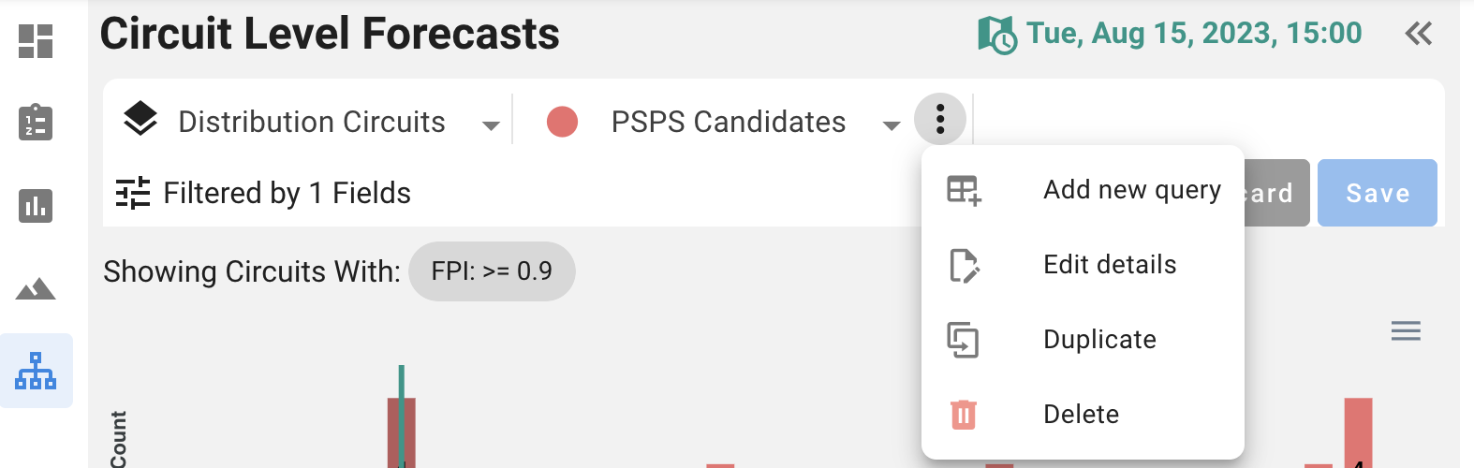The image size is (1474, 468).
Task: Open the dashboard grid icon in sidebar
Action: pos(36,41)
